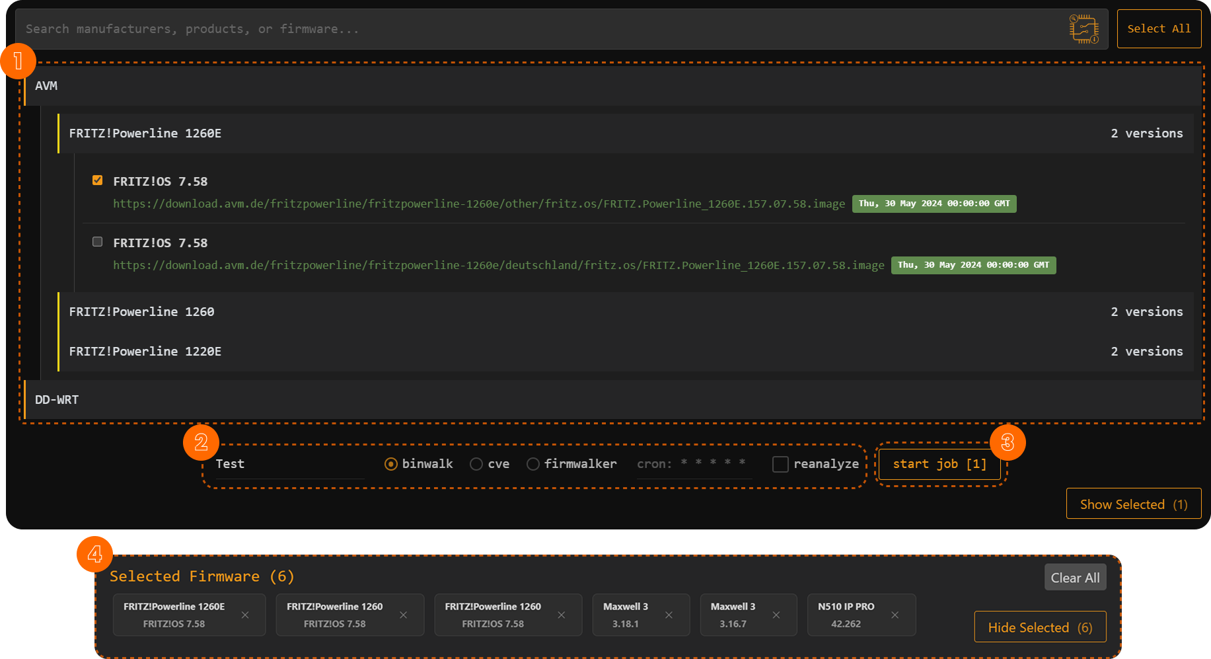The image size is (1211, 659).
Task: Collapse the AVM manufacturer group
Action: 612,86
